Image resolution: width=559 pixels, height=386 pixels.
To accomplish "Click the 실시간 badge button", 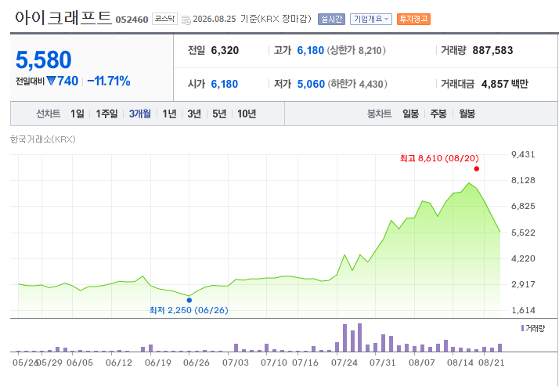I will coord(331,19).
